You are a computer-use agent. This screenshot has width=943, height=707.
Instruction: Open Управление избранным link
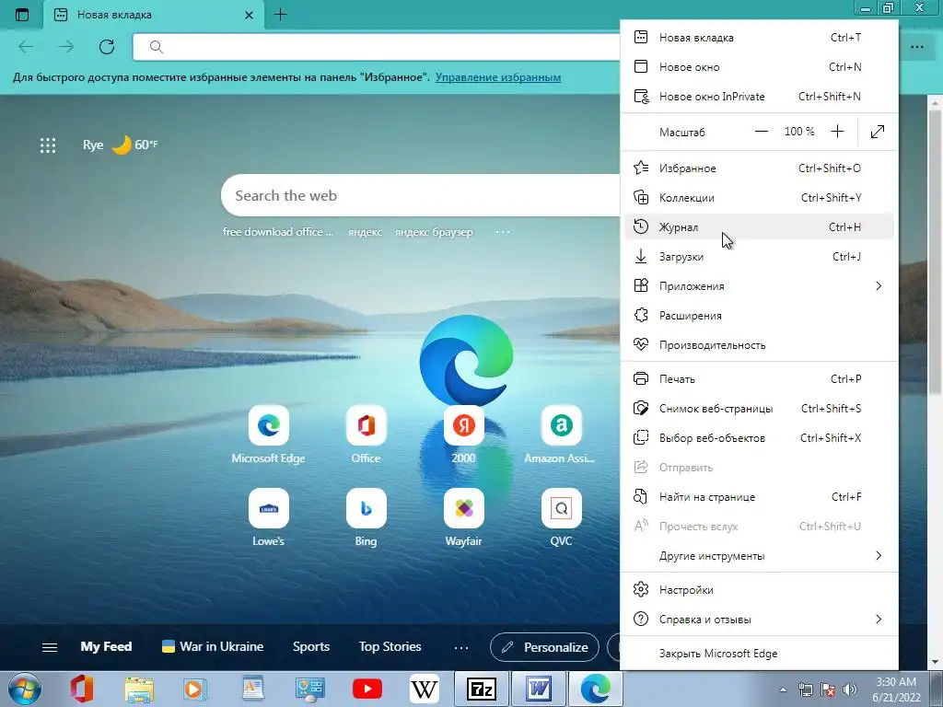click(x=498, y=77)
